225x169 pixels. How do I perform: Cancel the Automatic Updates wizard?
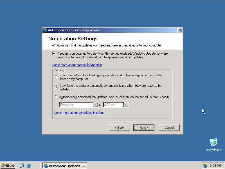169,128
